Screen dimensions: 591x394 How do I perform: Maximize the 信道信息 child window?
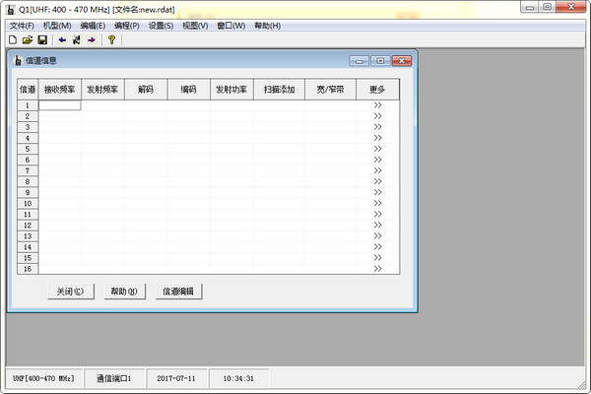380,61
